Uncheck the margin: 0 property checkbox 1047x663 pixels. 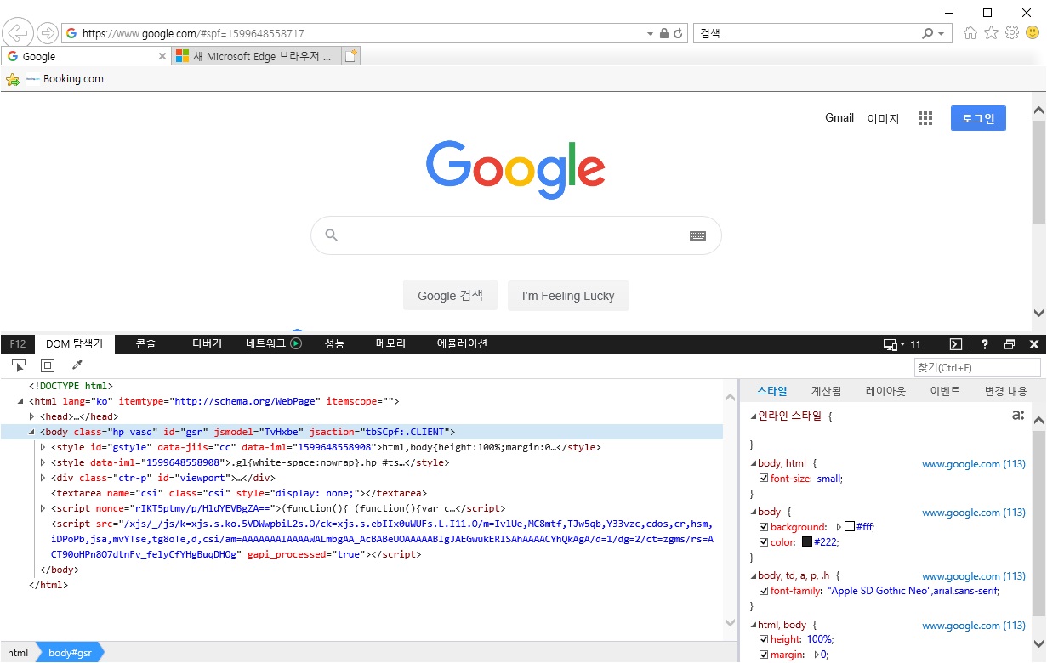(763, 654)
